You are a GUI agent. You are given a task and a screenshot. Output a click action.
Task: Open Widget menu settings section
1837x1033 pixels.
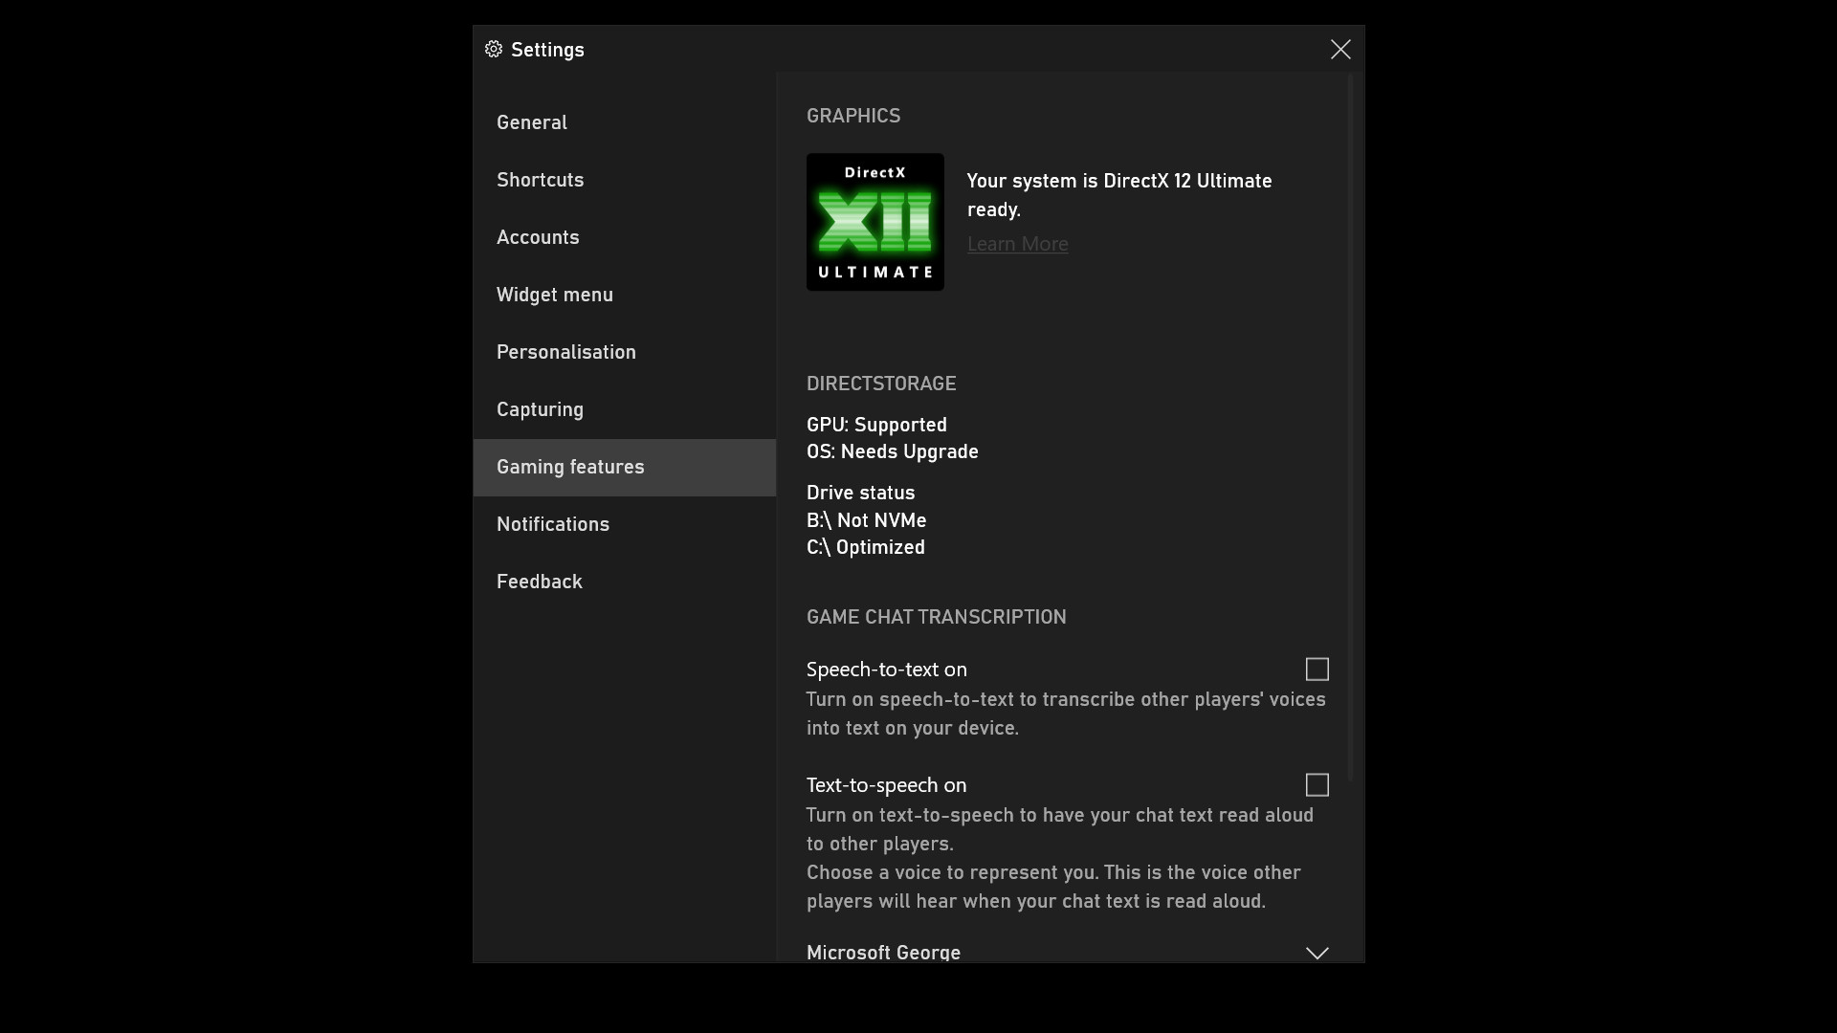pyautogui.click(x=555, y=296)
